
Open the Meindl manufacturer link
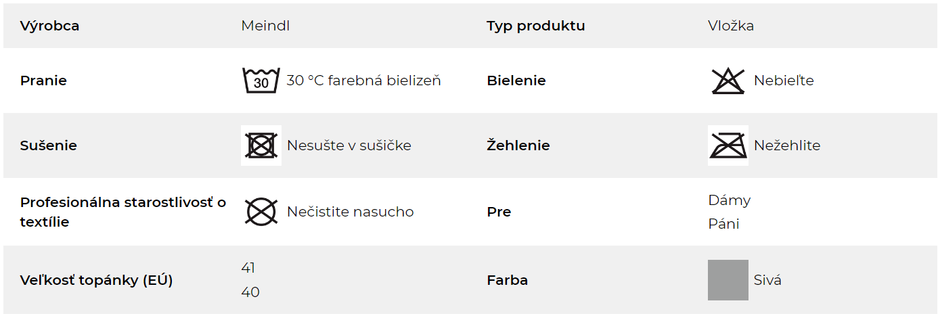(265, 26)
